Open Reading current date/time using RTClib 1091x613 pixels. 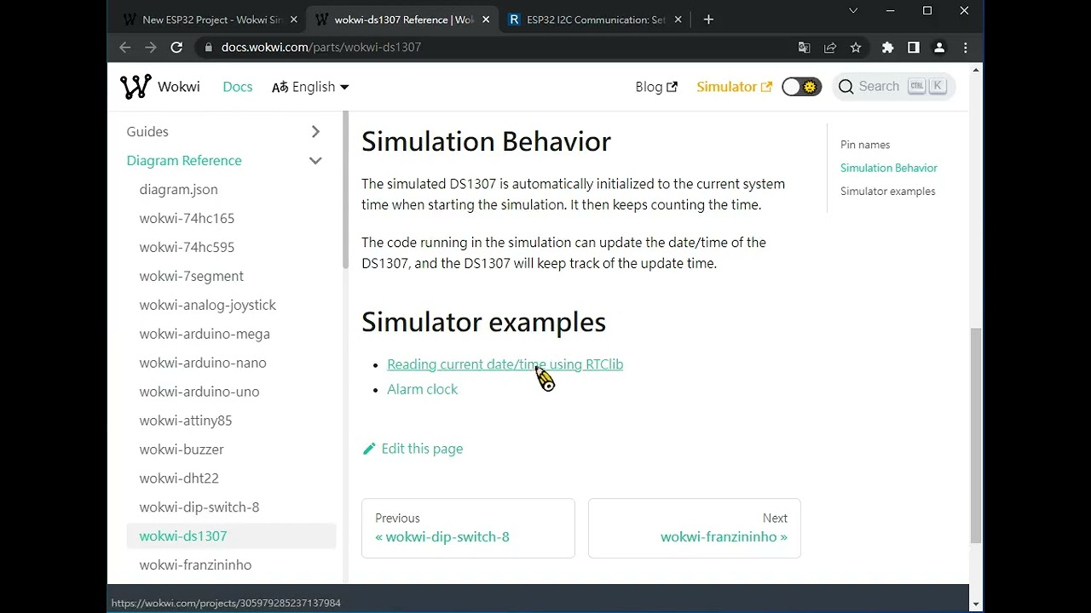505,364
